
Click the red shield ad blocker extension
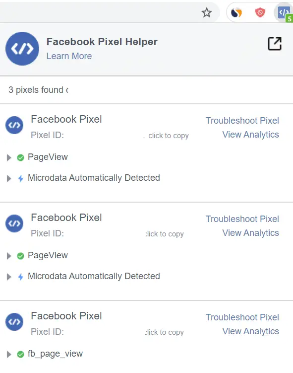(x=260, y=12)
